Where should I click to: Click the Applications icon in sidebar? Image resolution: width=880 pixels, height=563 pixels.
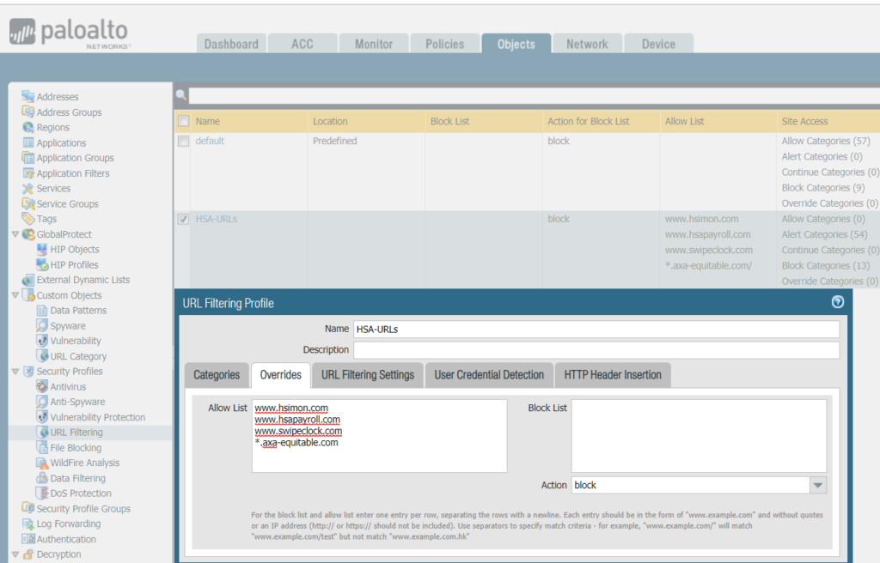click(x=28, y=142)
